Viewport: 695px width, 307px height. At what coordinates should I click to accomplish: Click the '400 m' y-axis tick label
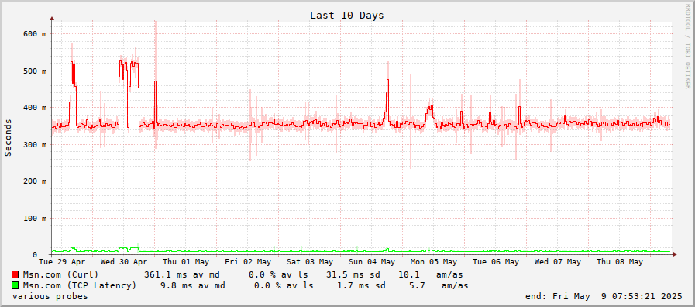(35, 107)
